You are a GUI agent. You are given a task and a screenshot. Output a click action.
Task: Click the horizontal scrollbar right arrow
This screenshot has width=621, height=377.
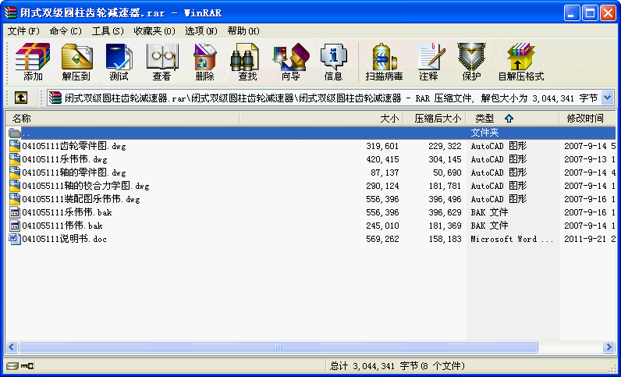pyautogui.click(x=609, y=347)
